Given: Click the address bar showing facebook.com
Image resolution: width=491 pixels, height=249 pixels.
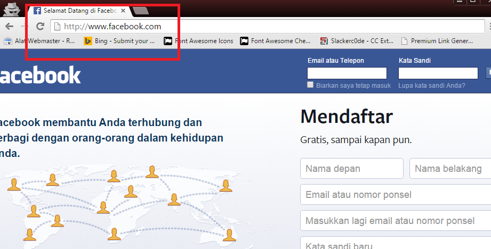Looking at the screenshot, I should click(268, 26).
